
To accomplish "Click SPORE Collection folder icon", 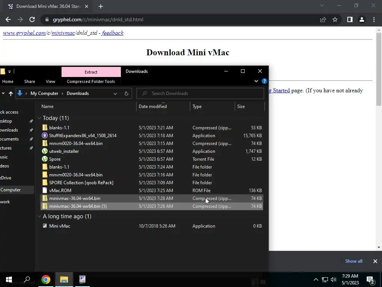I will click(45, 182).
